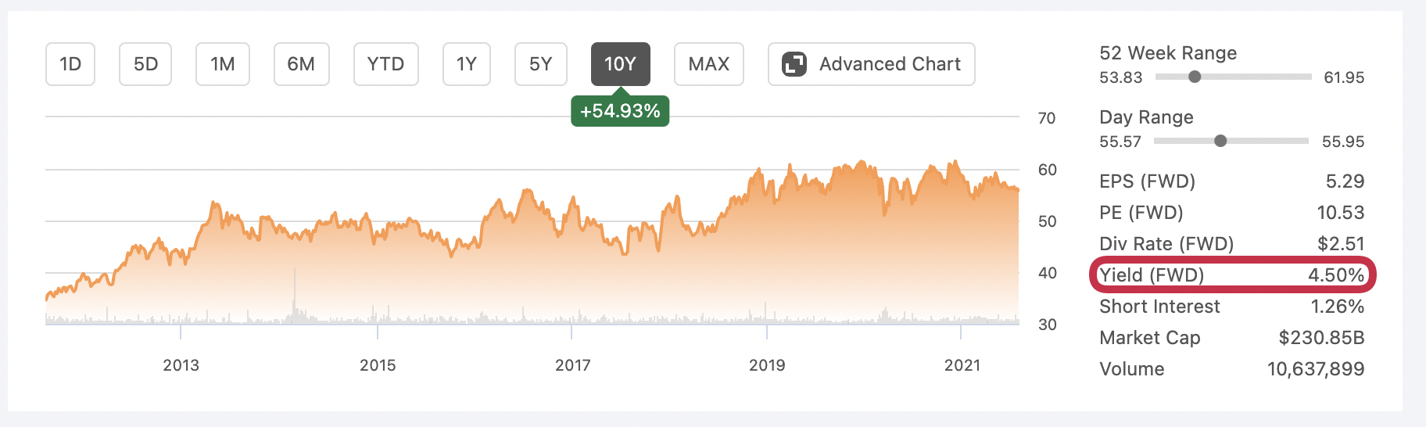
Task: Choose the 5Y chart range
Action: tap(541, 64)
